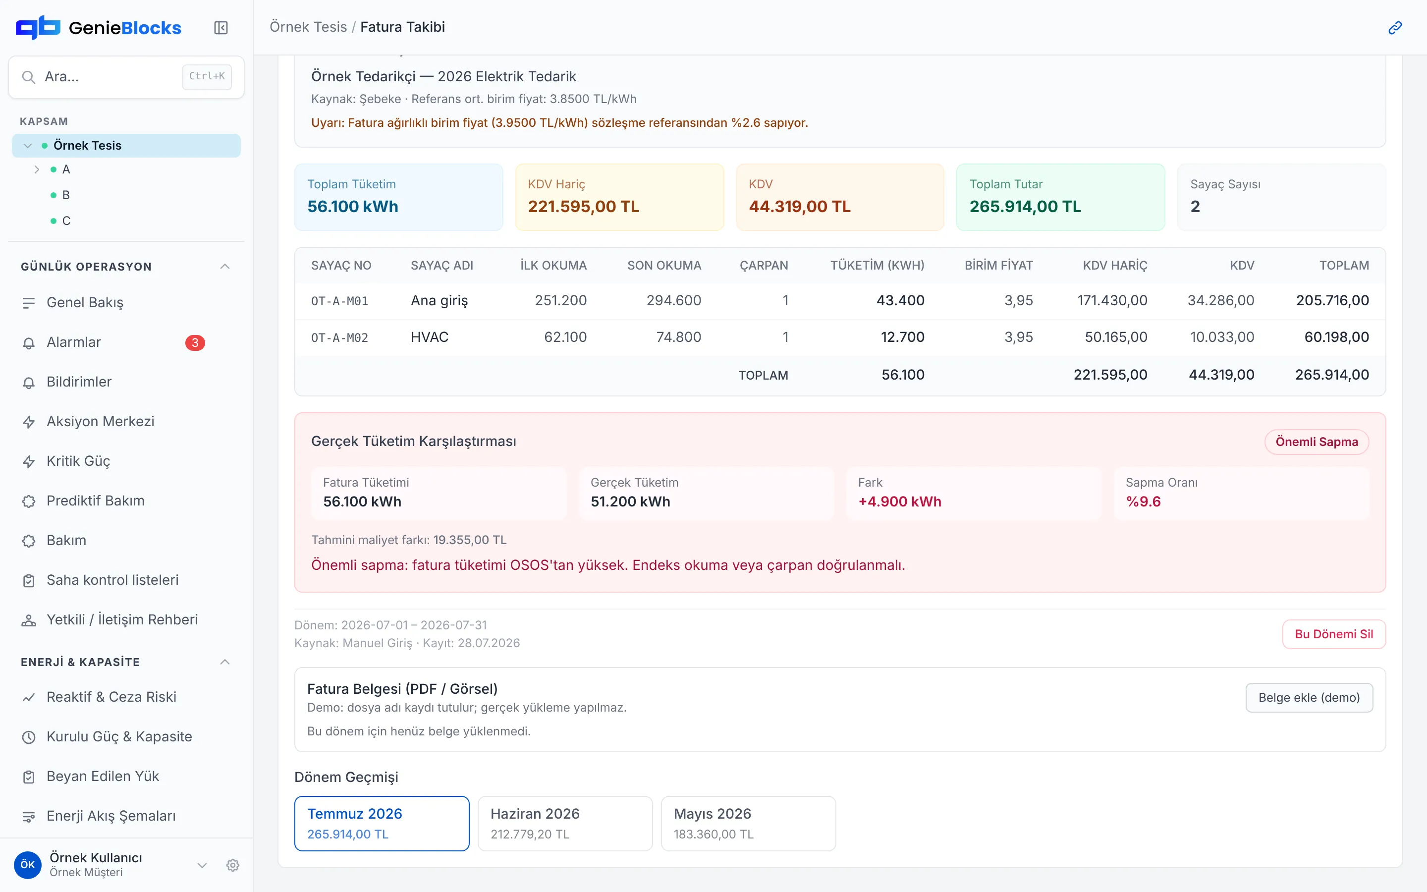Click the Kurulu Güç & Kapasite clock icon

[x=28, y=737]
